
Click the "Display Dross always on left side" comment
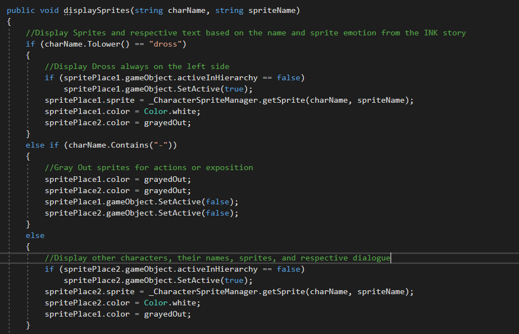coord(137,66)
